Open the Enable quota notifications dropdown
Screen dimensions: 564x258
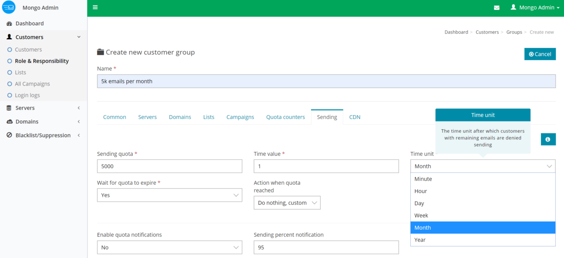click(x=169, y=247)
